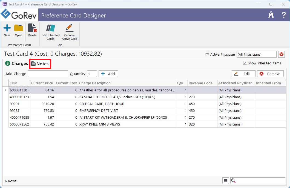Maximize the Preference Card Designer window
The width and height of the screenshot is (290, 188).
click(x=271, y=4)
